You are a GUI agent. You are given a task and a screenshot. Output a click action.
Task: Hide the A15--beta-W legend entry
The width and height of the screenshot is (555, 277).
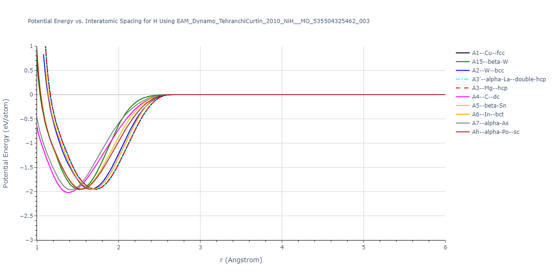490,62
